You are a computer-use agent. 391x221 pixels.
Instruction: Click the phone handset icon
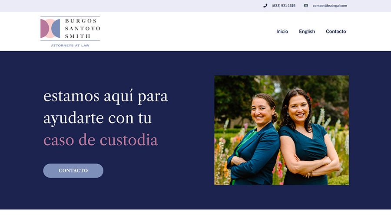coord(265,6)
